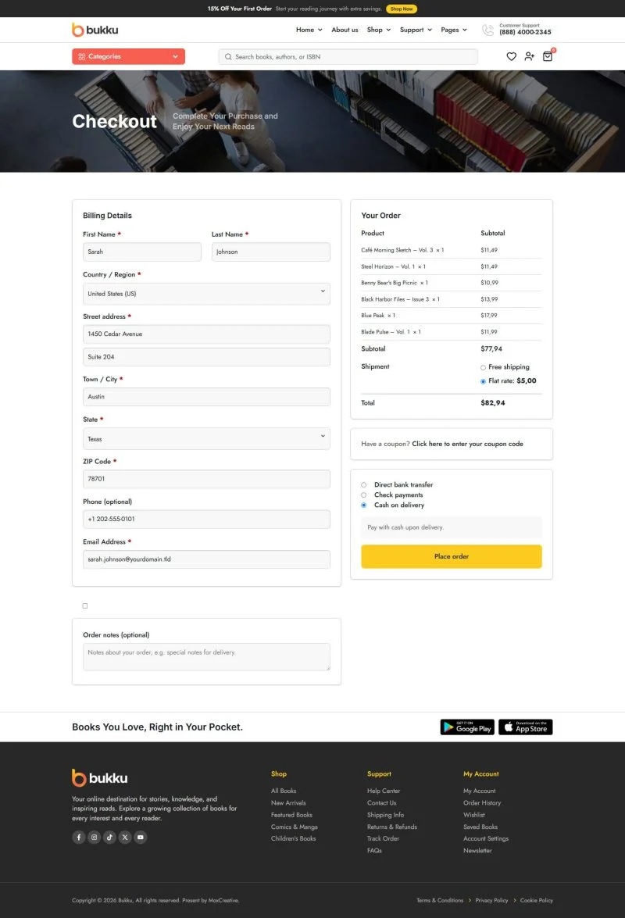Viewport: 625px width, 918px height.
Task: Open the X social icon
Action: [x=125, y=838]
